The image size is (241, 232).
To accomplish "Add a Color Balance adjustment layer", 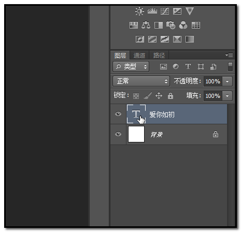I will (146, 25).
